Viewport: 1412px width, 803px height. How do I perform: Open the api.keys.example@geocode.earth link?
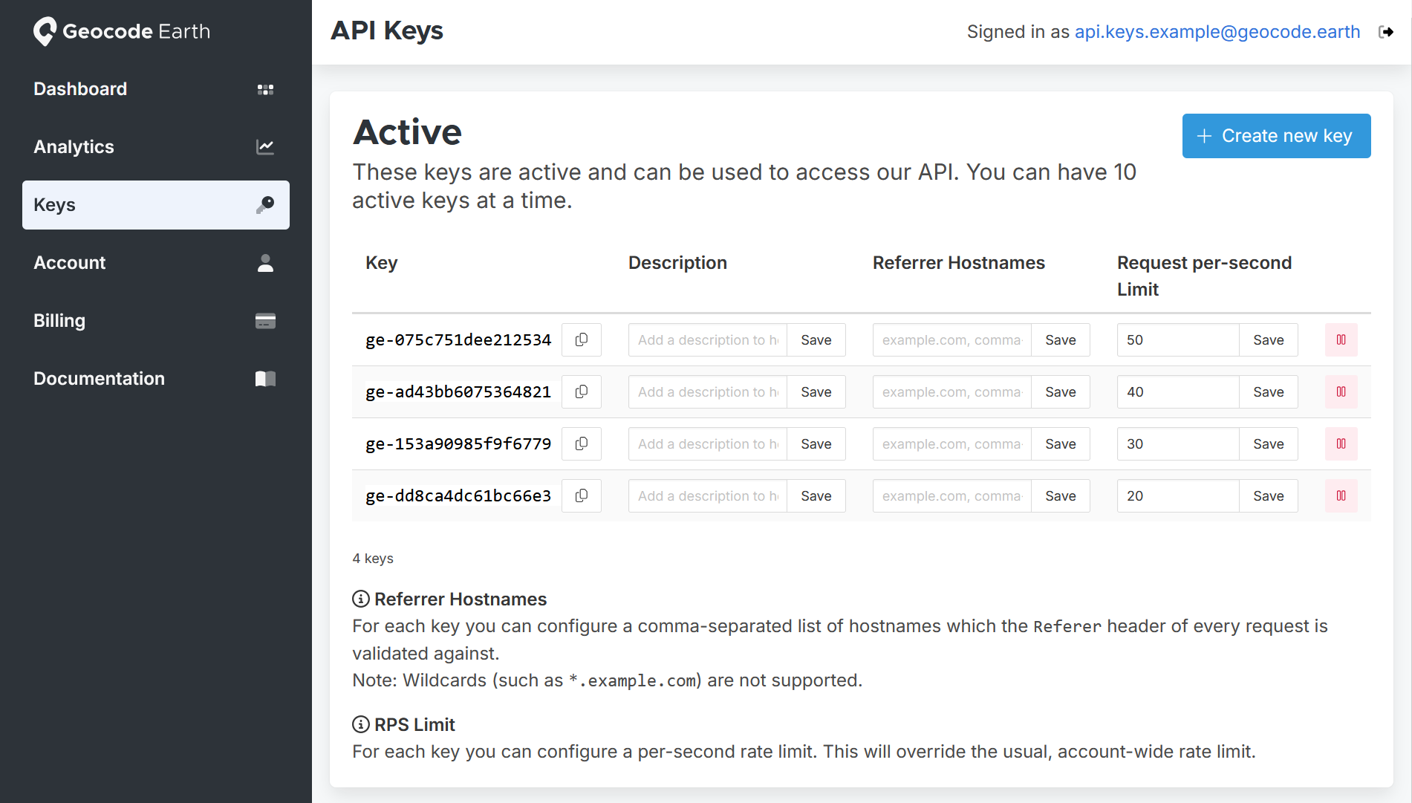pos(1216,32)
